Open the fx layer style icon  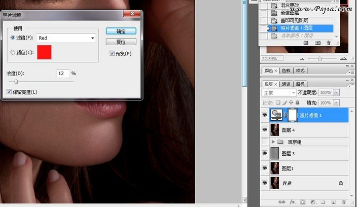[x=293, y=202]
